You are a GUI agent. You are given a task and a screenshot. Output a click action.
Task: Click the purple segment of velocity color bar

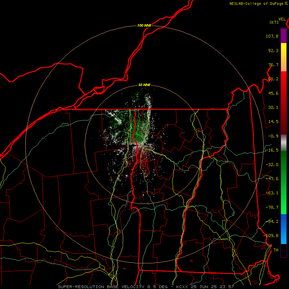[284, 36]
